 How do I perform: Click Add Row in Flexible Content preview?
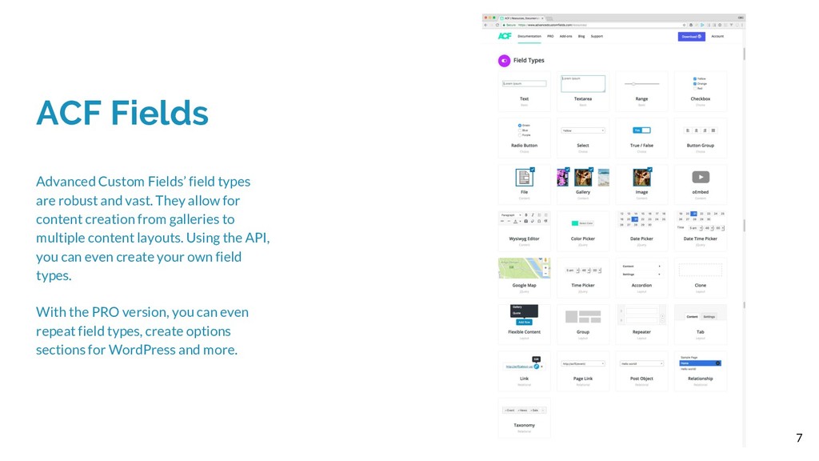(x=524, y=322)
